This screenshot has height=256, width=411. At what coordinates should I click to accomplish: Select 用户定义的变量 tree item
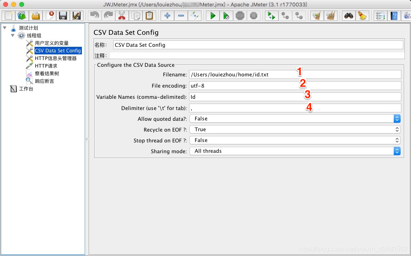[52, 43]
